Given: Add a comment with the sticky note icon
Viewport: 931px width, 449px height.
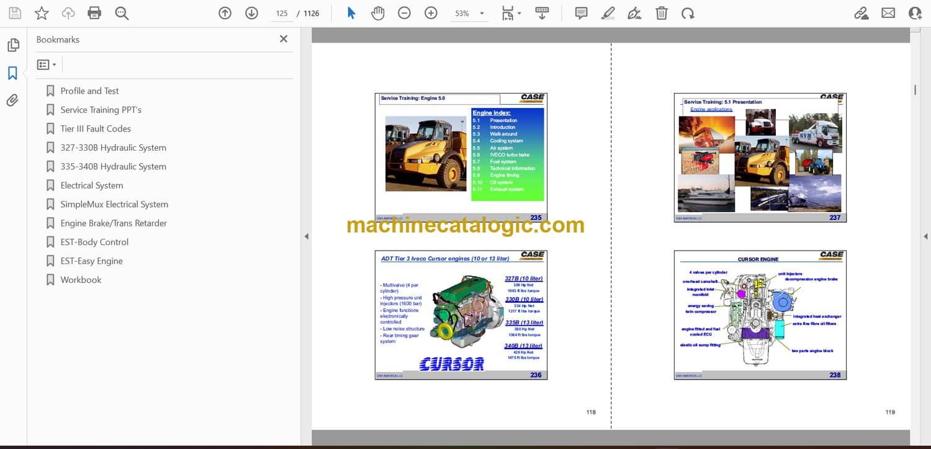Looking at the screenshot, I should point(582,13).
